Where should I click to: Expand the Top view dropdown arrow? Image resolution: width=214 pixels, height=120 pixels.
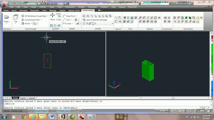pyautogui.click(x=16, y=23)
